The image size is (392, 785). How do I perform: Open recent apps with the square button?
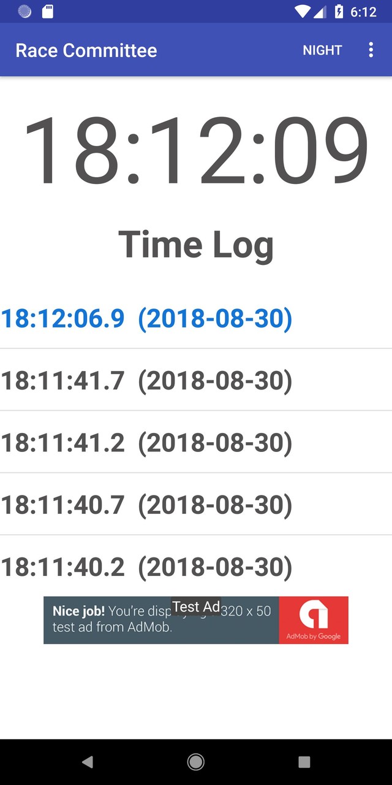click(x=304, y=762)
